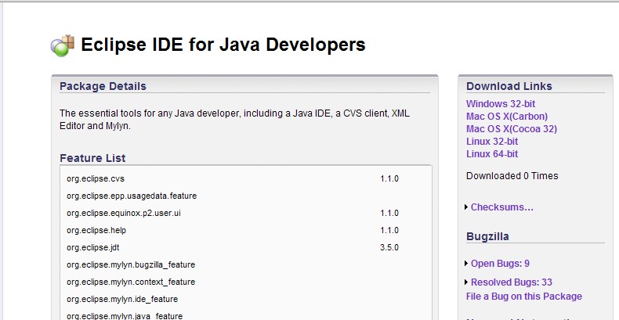The width and height of the screenshot is (619, 320).
Task: Select the org.eclipse.help feature row
Action: (245, 230)
